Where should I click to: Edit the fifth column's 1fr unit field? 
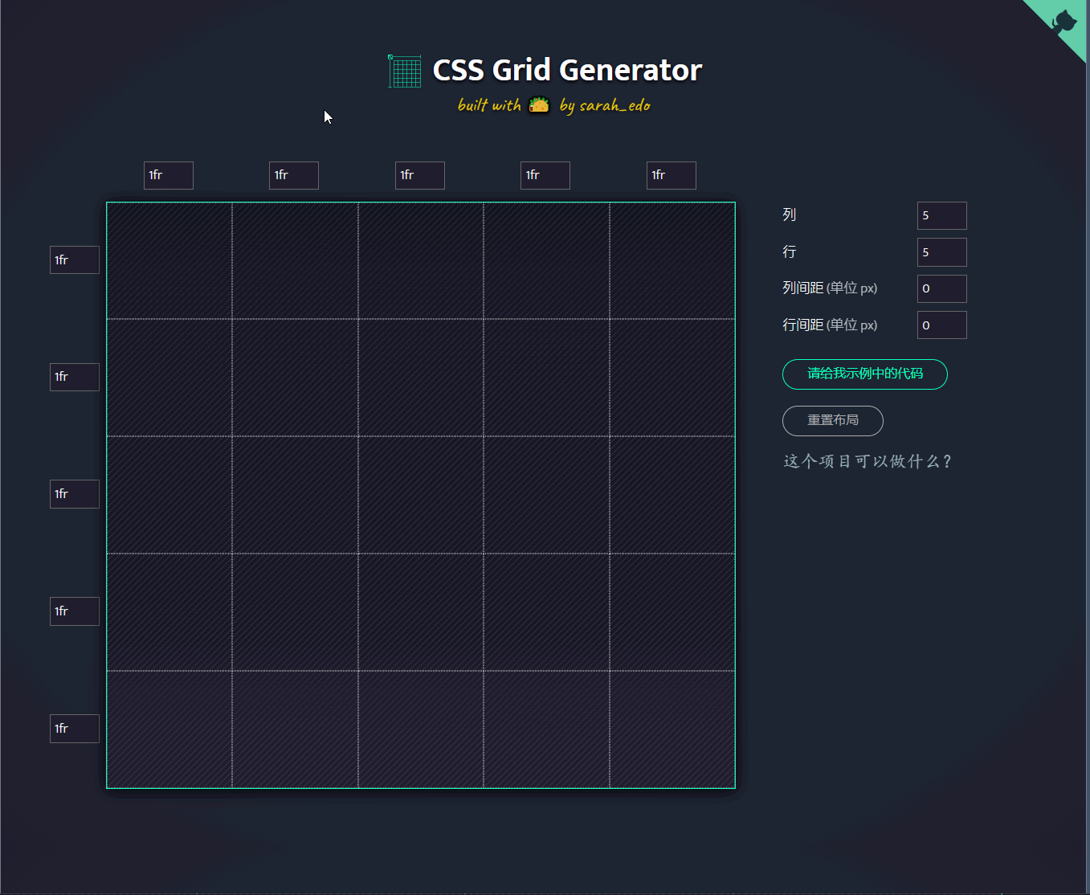point(672,175)
